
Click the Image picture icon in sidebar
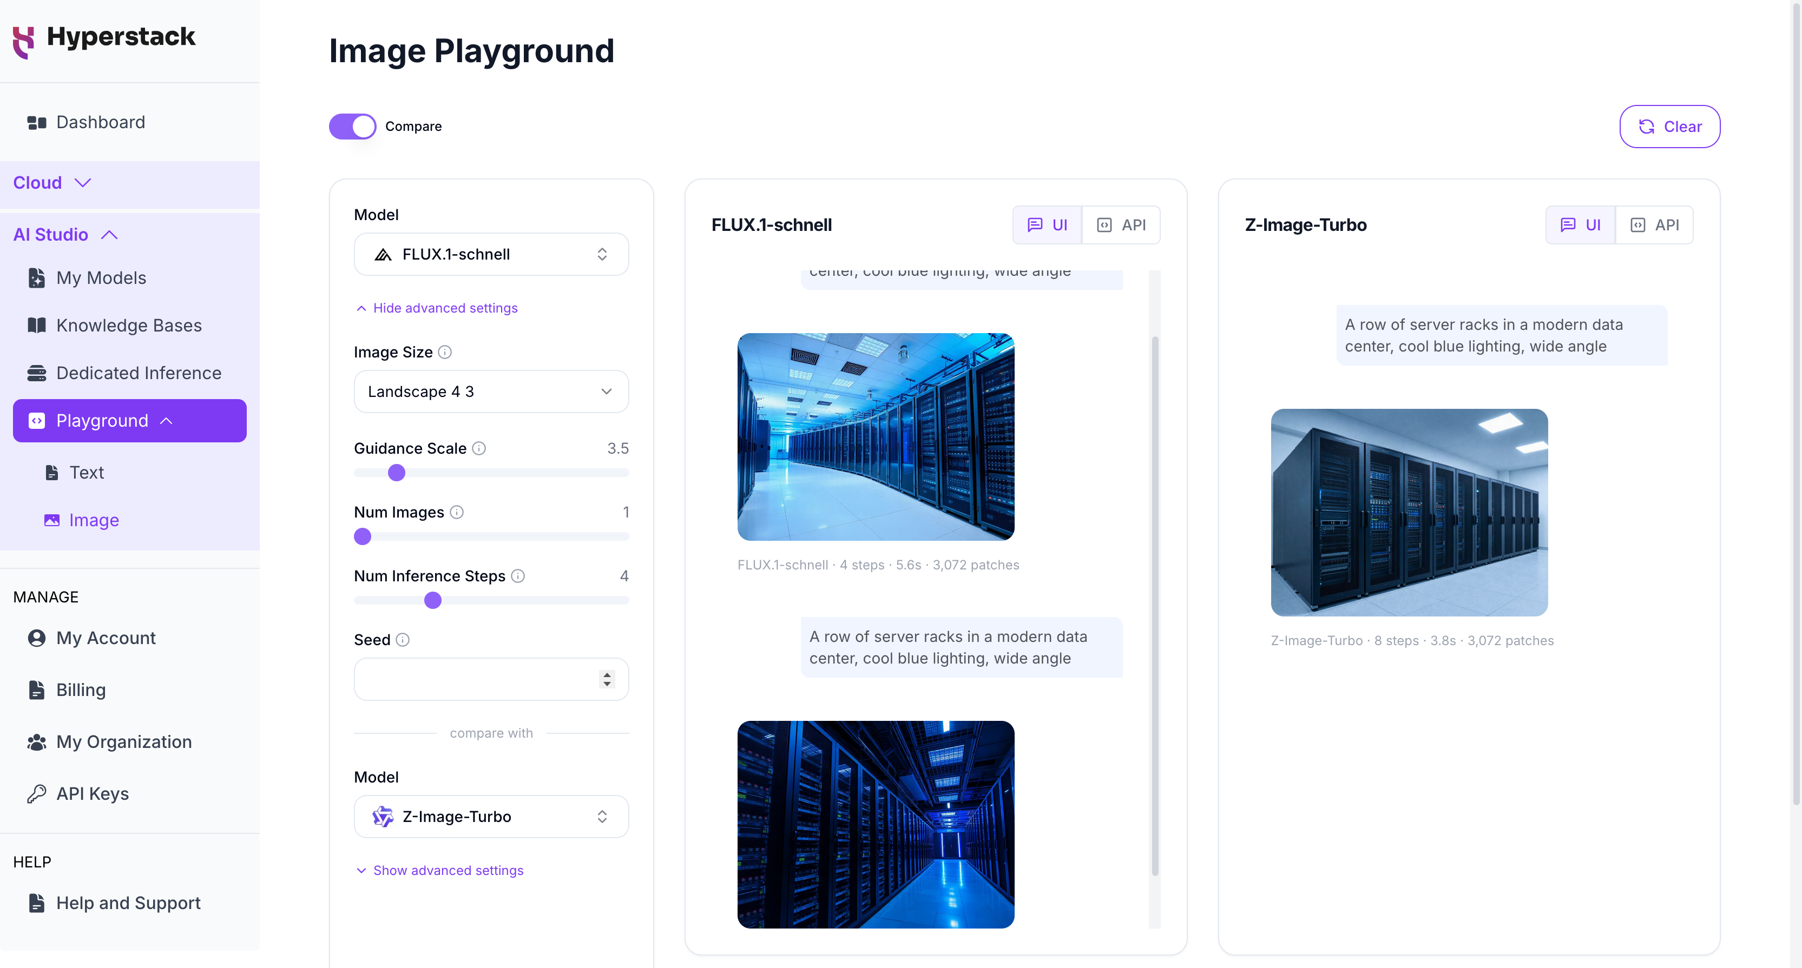click(x=52, y=520)
